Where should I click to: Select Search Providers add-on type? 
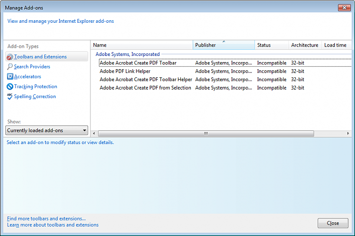click(x=32, y=67)
